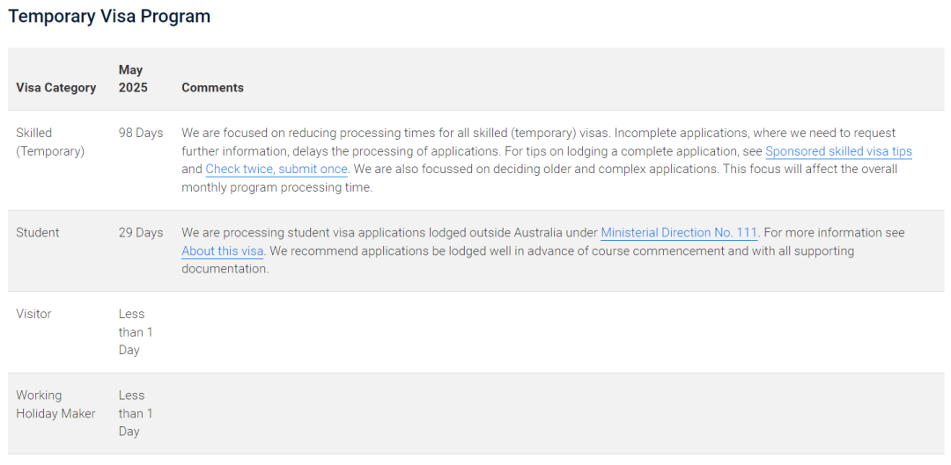The image size is (951, 465).
Task: Select the Student category cell
Action: [x=38, y=233]
